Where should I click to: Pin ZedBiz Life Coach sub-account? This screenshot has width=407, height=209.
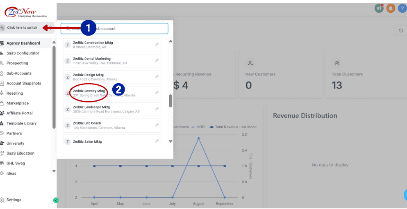[x=157, y=125]
